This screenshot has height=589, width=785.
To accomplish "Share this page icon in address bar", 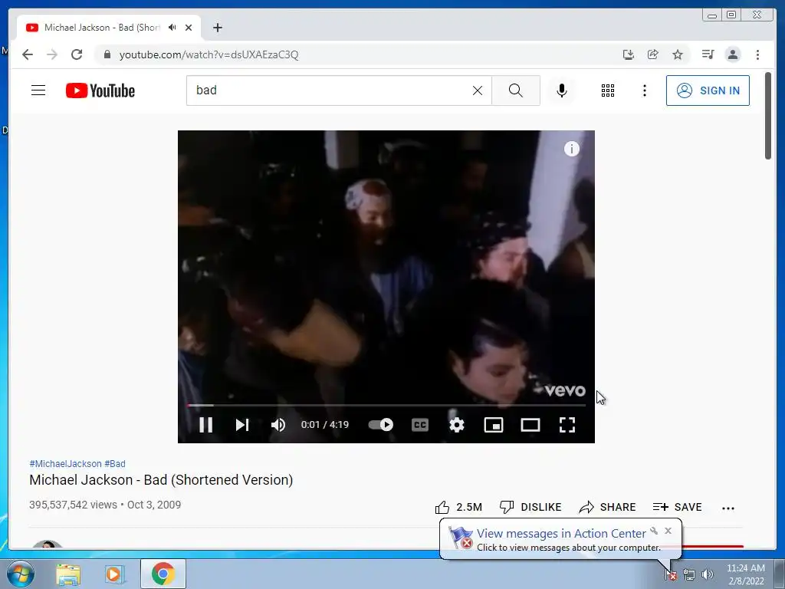I will [x=653, y=54].
